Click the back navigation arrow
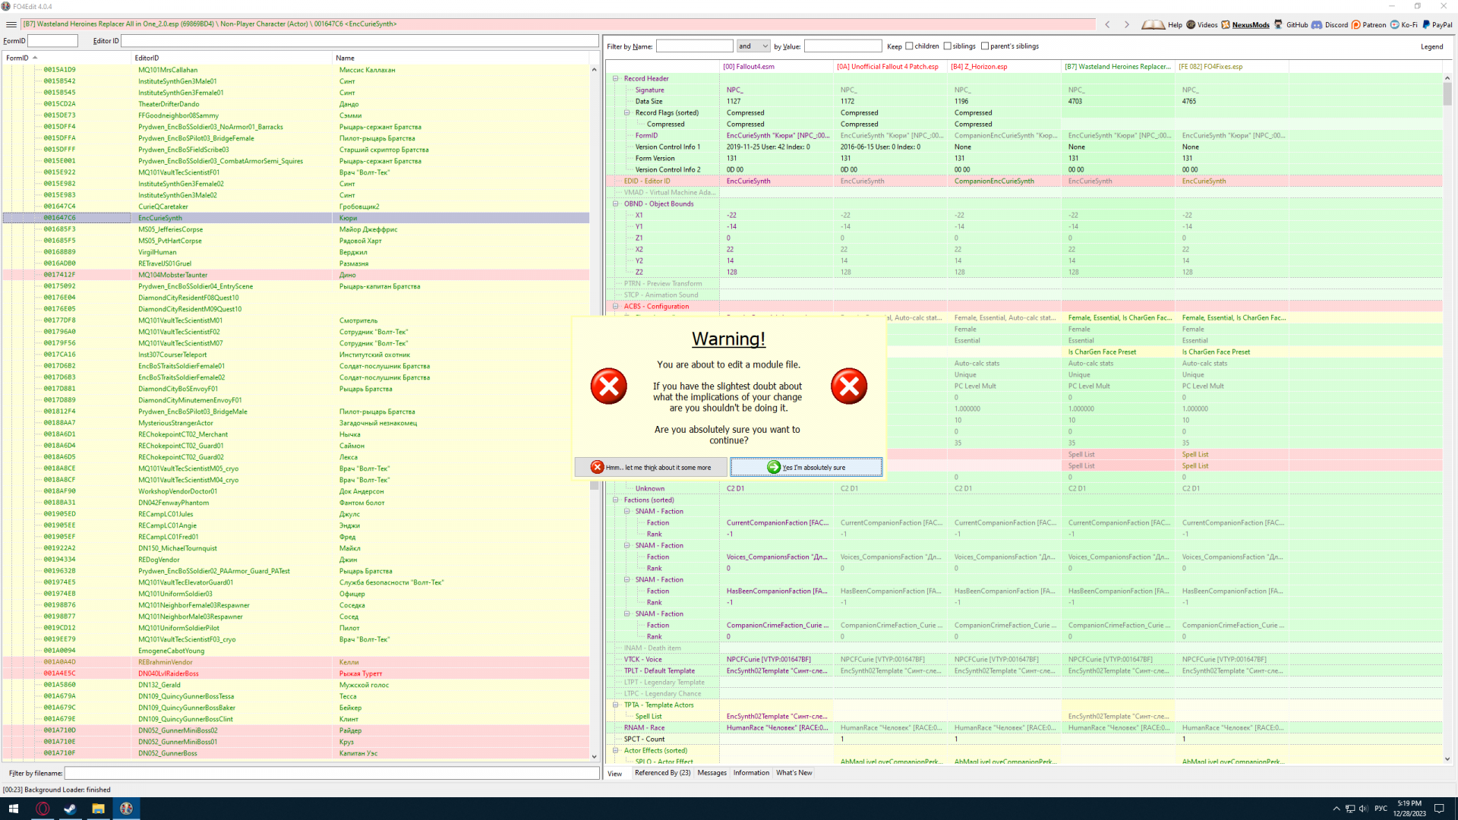This screenshot has height=820, width=1458. tap(1107, 24)
